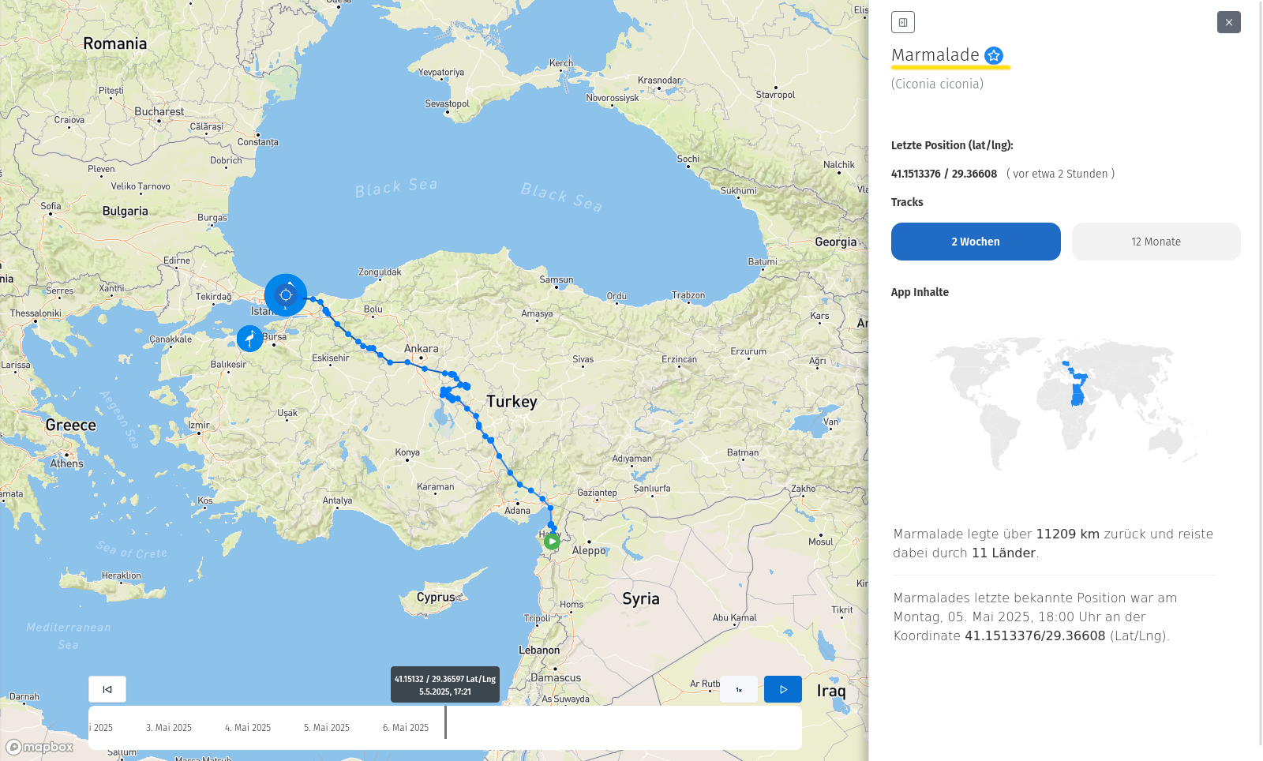Click 3. Mai 2025 on the timeline

coord(169,728)
